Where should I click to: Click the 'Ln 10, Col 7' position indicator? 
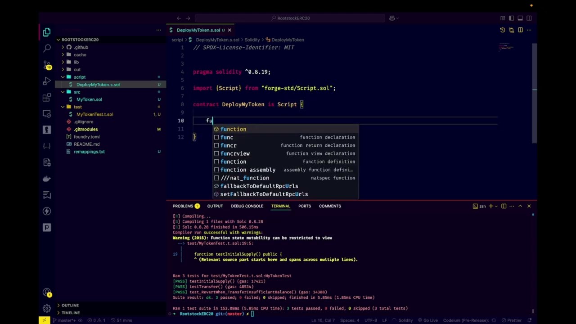click(x=324, y=320)
